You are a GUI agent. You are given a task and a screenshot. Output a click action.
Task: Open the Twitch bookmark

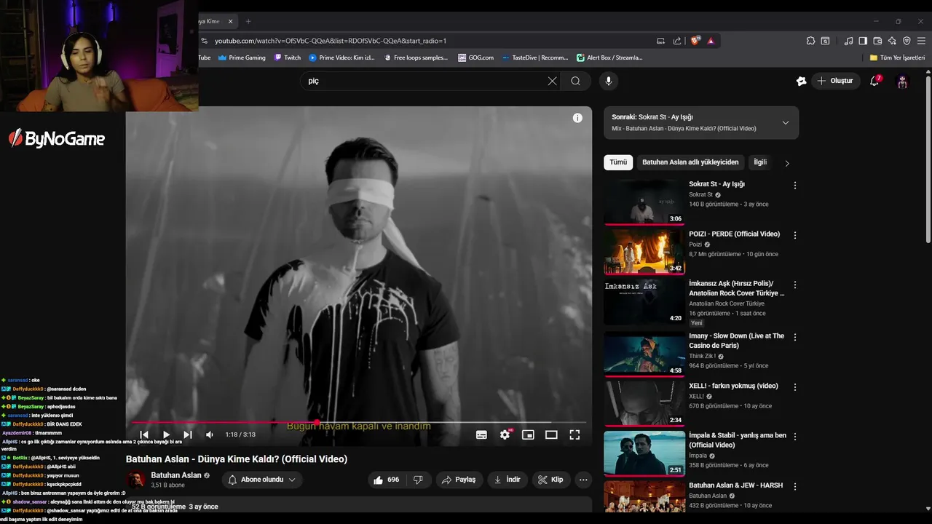[288, 57]
